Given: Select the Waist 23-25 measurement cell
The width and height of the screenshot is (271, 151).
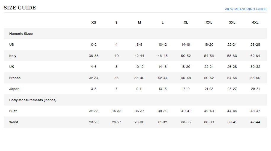Looking at the screenshot, I should click(x=94, y=122).
